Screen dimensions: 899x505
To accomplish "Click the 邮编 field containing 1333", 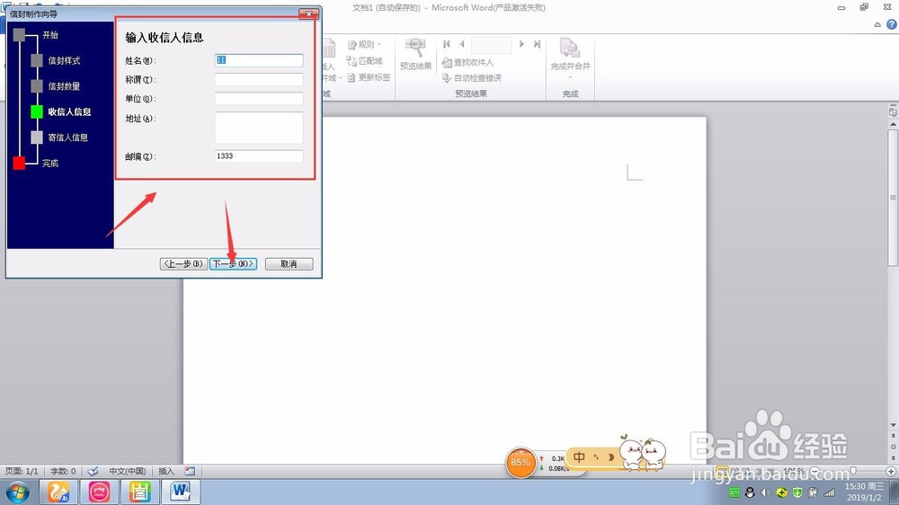I will click(x=259, y=156).
